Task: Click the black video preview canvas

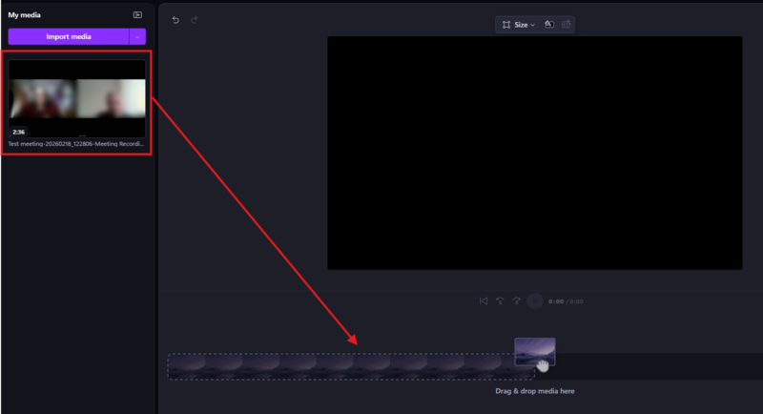Action: [535, 153]
